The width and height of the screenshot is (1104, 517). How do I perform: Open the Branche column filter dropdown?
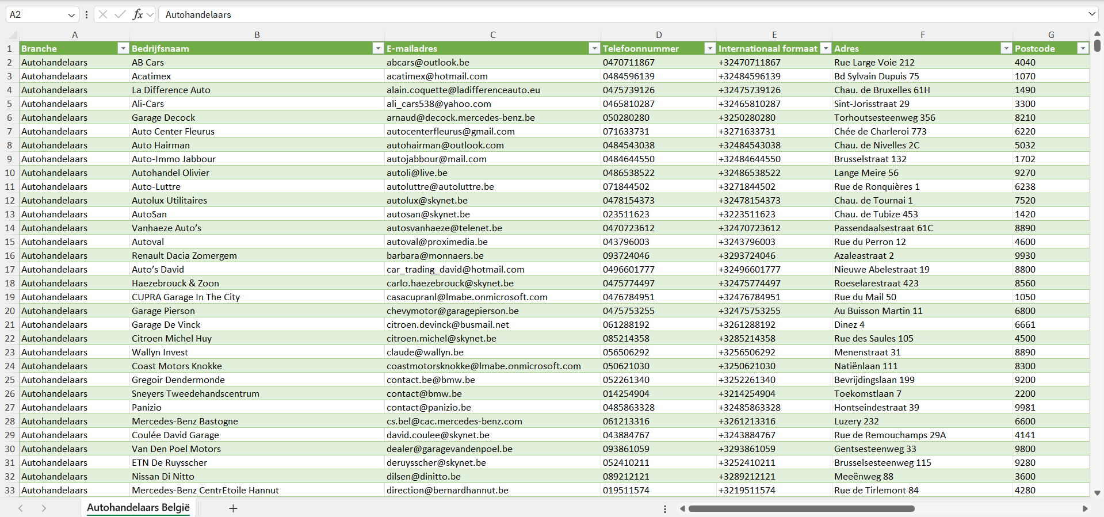click(x=123, y=48)
